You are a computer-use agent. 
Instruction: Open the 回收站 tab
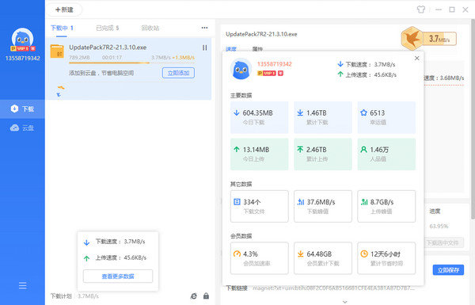click(x=150, y=28)
